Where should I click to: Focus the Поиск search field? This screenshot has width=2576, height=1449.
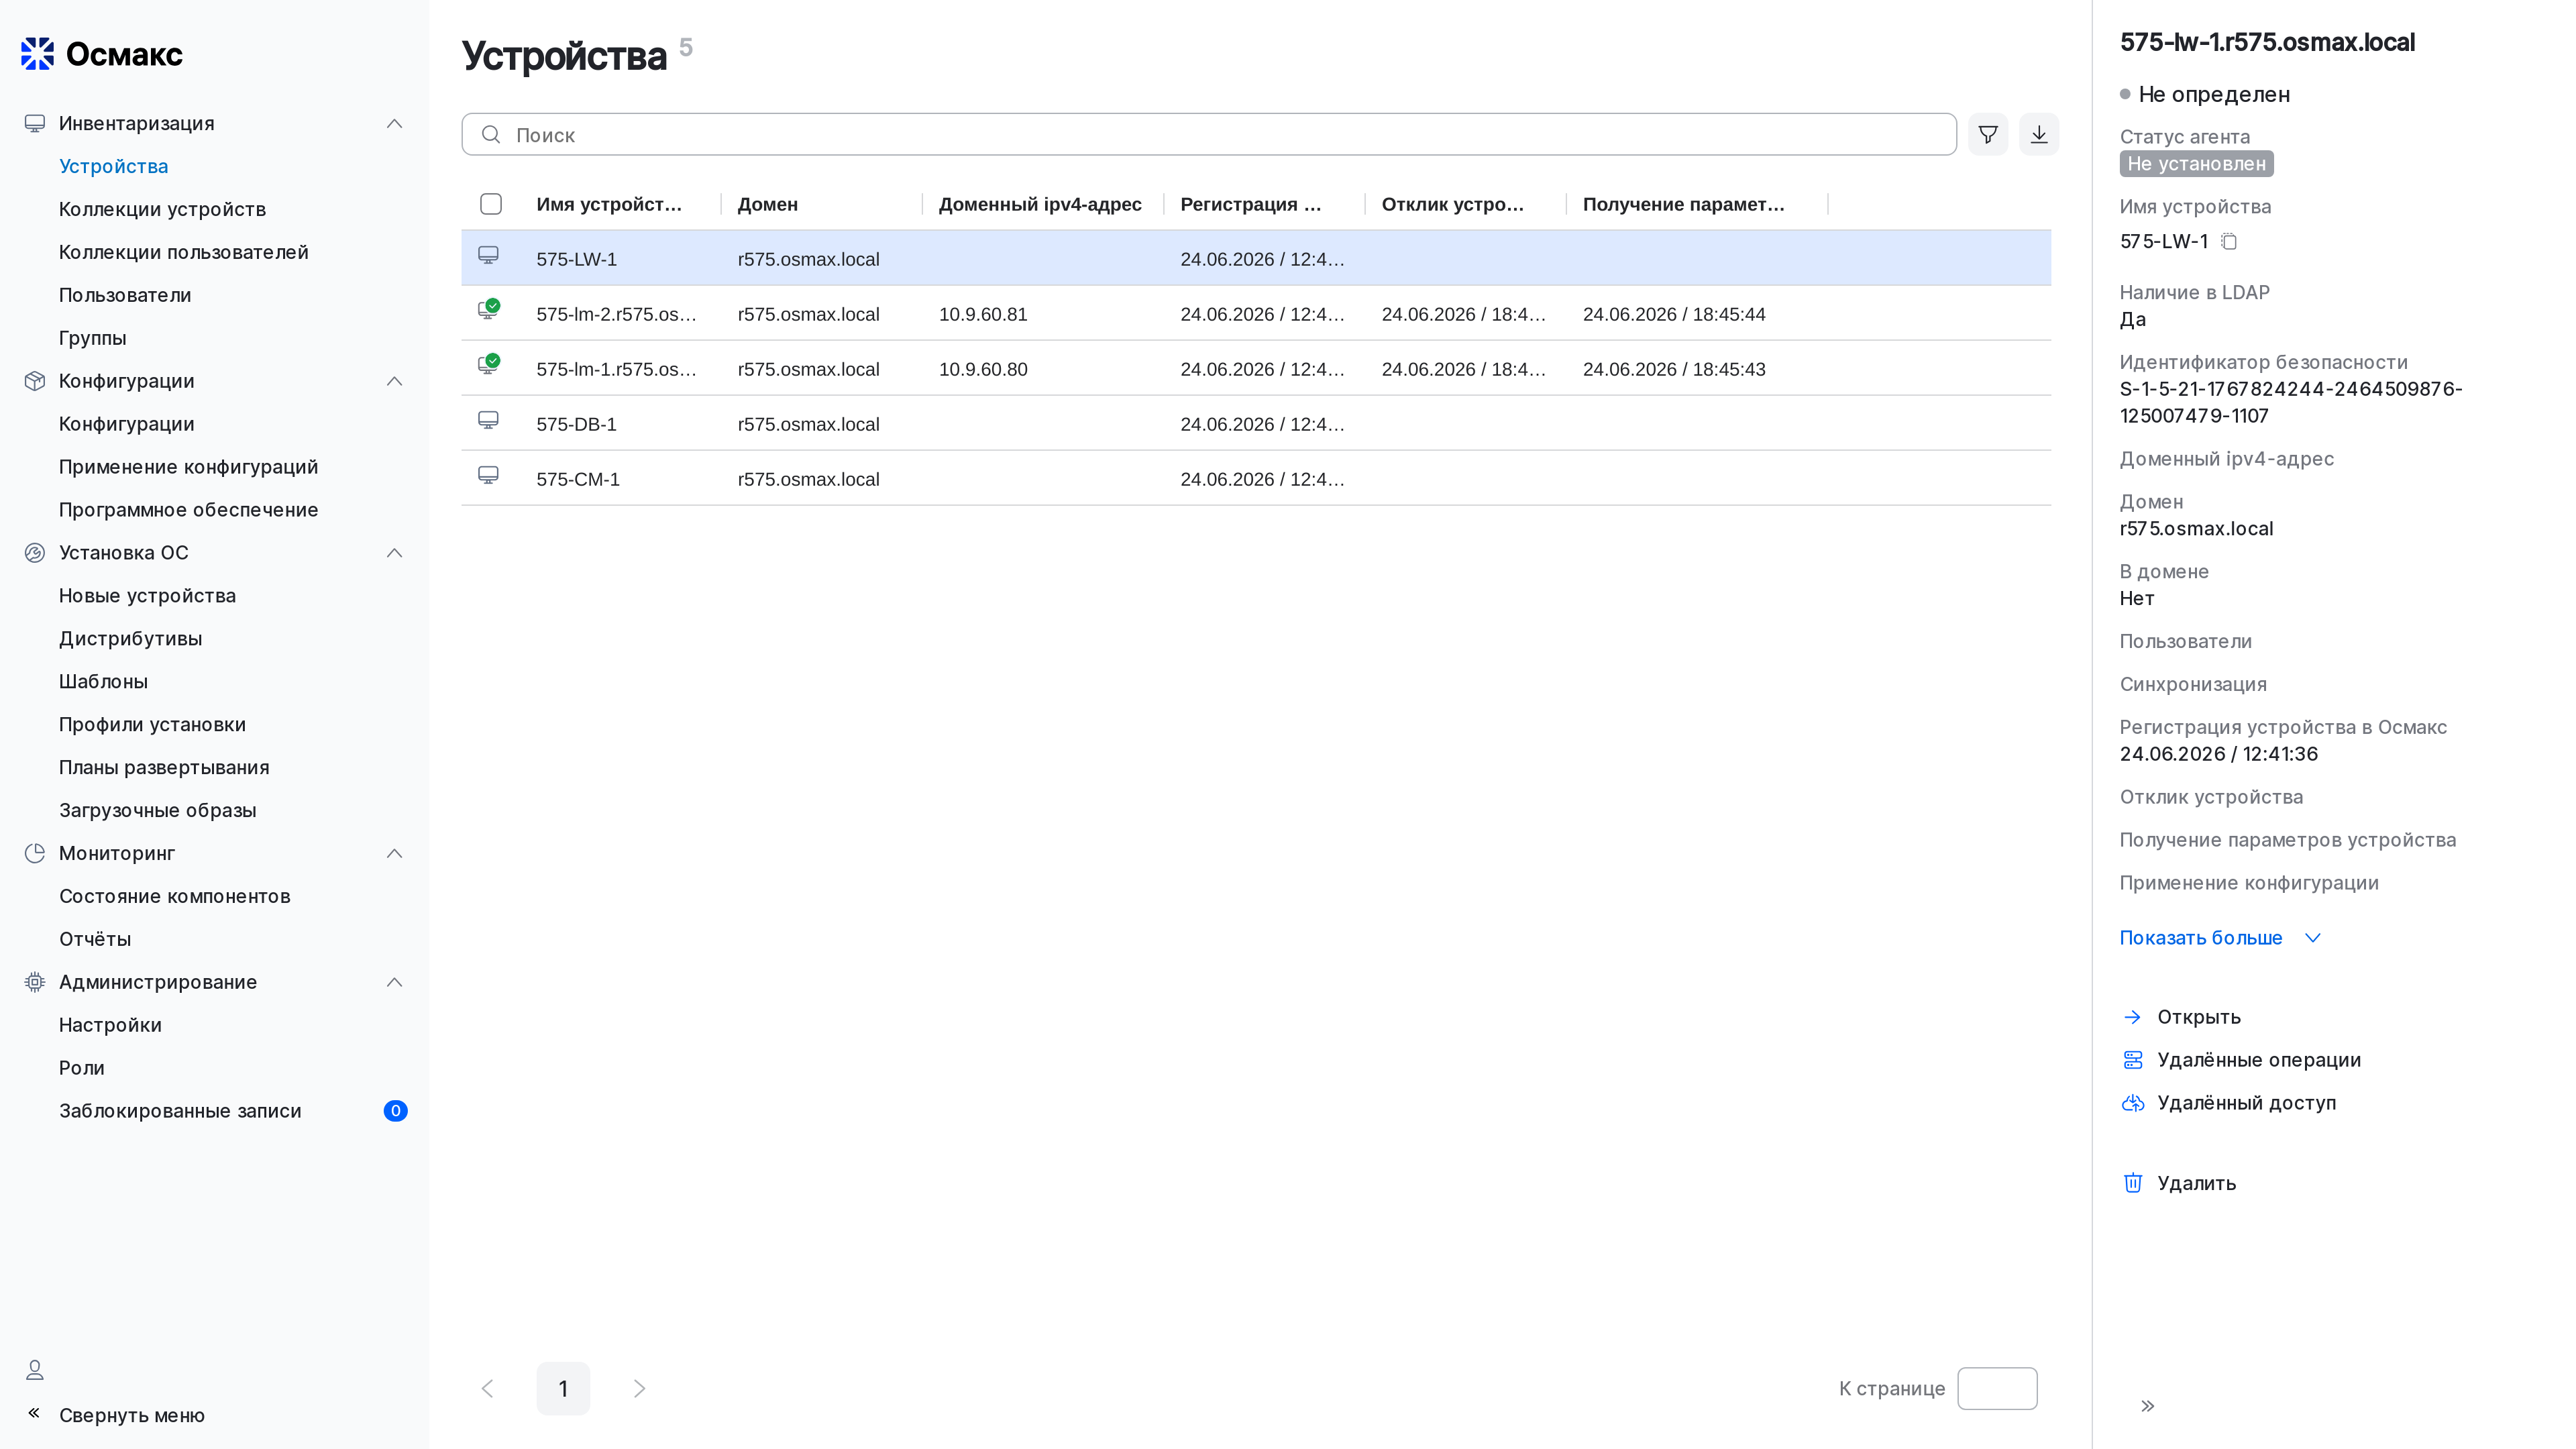1208,134
